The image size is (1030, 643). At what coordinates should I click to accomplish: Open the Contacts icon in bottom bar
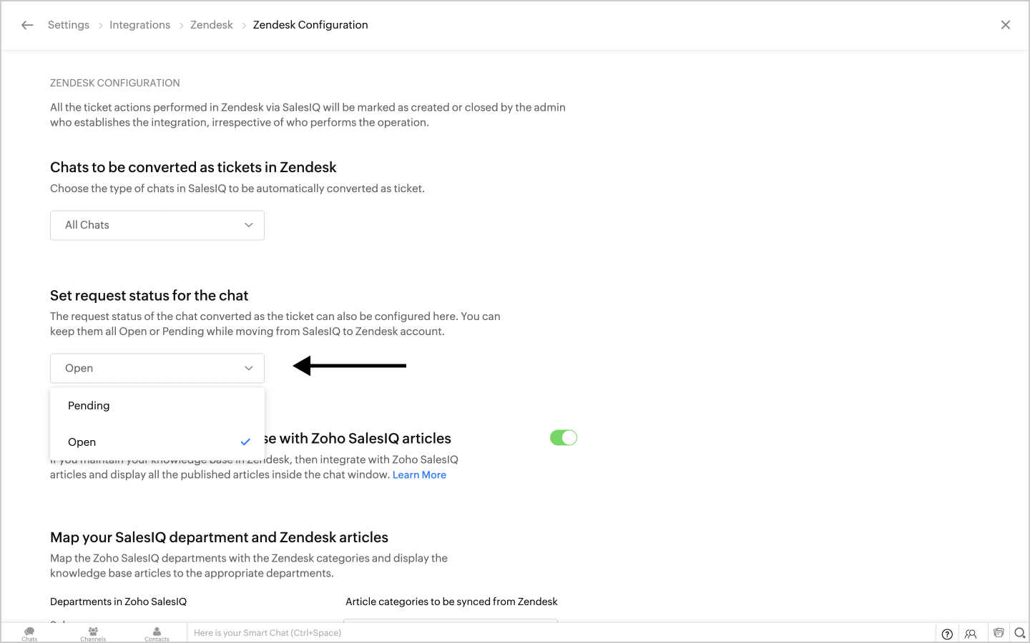point(157,633)
